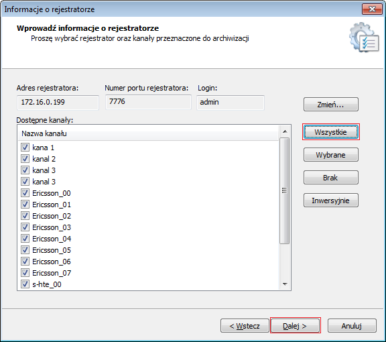Toggle checkbox for Ericsson_01
This screenshot has width=386, height=342.
25,205
